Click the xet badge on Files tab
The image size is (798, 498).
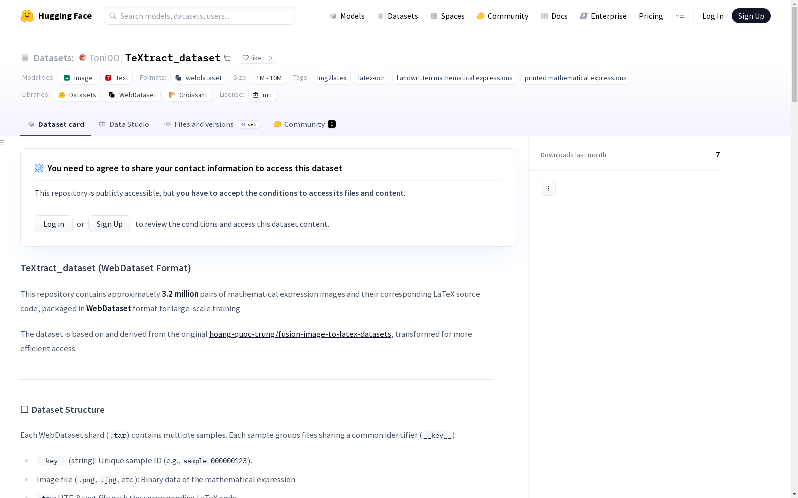[249, 124]
